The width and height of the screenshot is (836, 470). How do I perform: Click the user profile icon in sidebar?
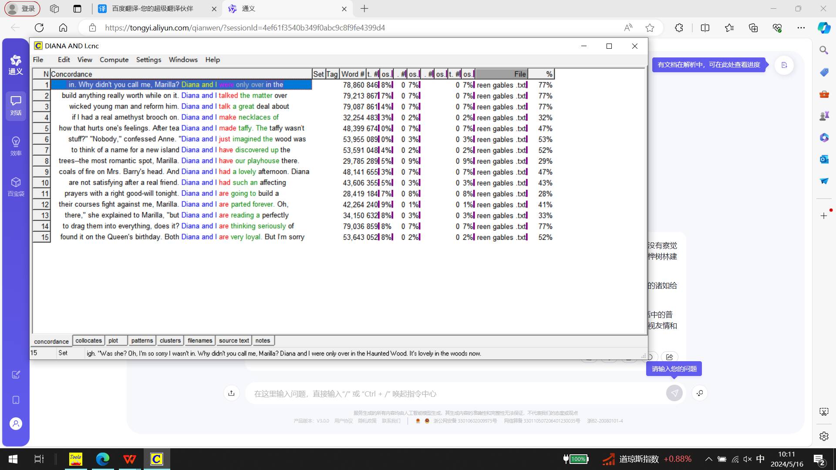pyautogui.click(x=16, y=423)
